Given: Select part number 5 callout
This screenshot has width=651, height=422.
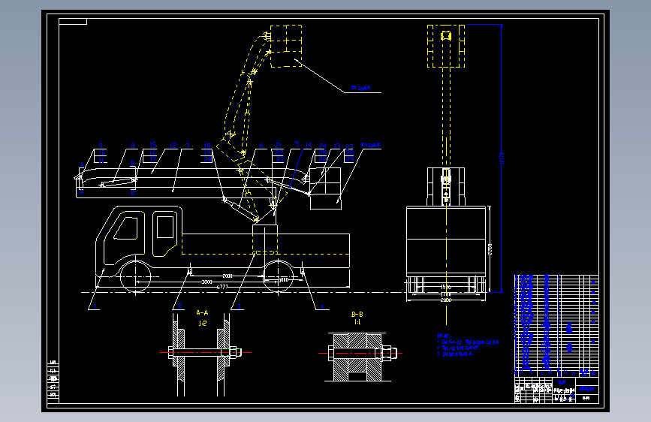Looking at the screenshot, I should pos(297,143).
